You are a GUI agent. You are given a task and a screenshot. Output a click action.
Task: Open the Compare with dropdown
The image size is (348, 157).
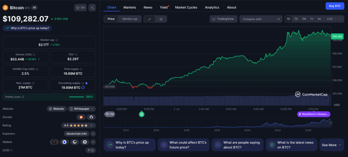click(x=261, y=19)
